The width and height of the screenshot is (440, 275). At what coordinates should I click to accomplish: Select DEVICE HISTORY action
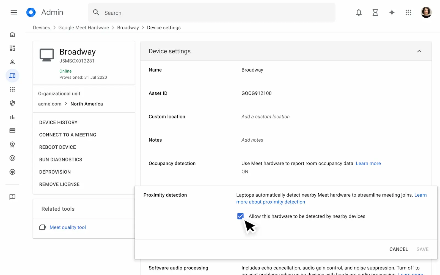pos(58,122)
